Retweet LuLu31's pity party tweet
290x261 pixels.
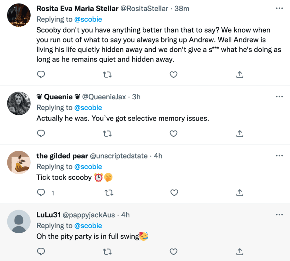click(107, 251)
